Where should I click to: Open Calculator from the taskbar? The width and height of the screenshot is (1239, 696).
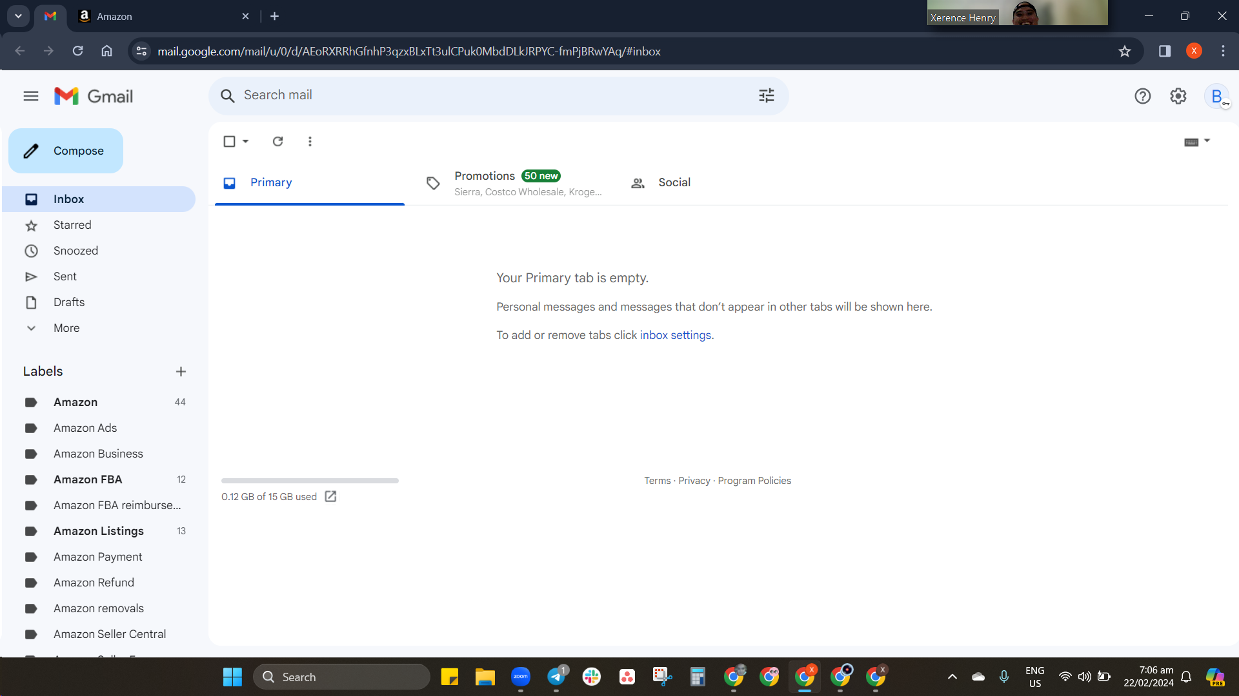click(x=698, y=677)
